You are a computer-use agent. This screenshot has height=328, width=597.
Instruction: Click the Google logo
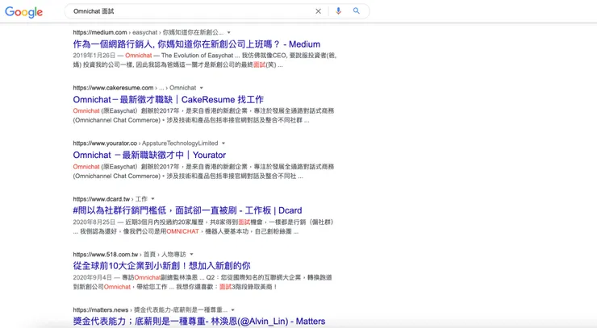click(x=23, y=12)
